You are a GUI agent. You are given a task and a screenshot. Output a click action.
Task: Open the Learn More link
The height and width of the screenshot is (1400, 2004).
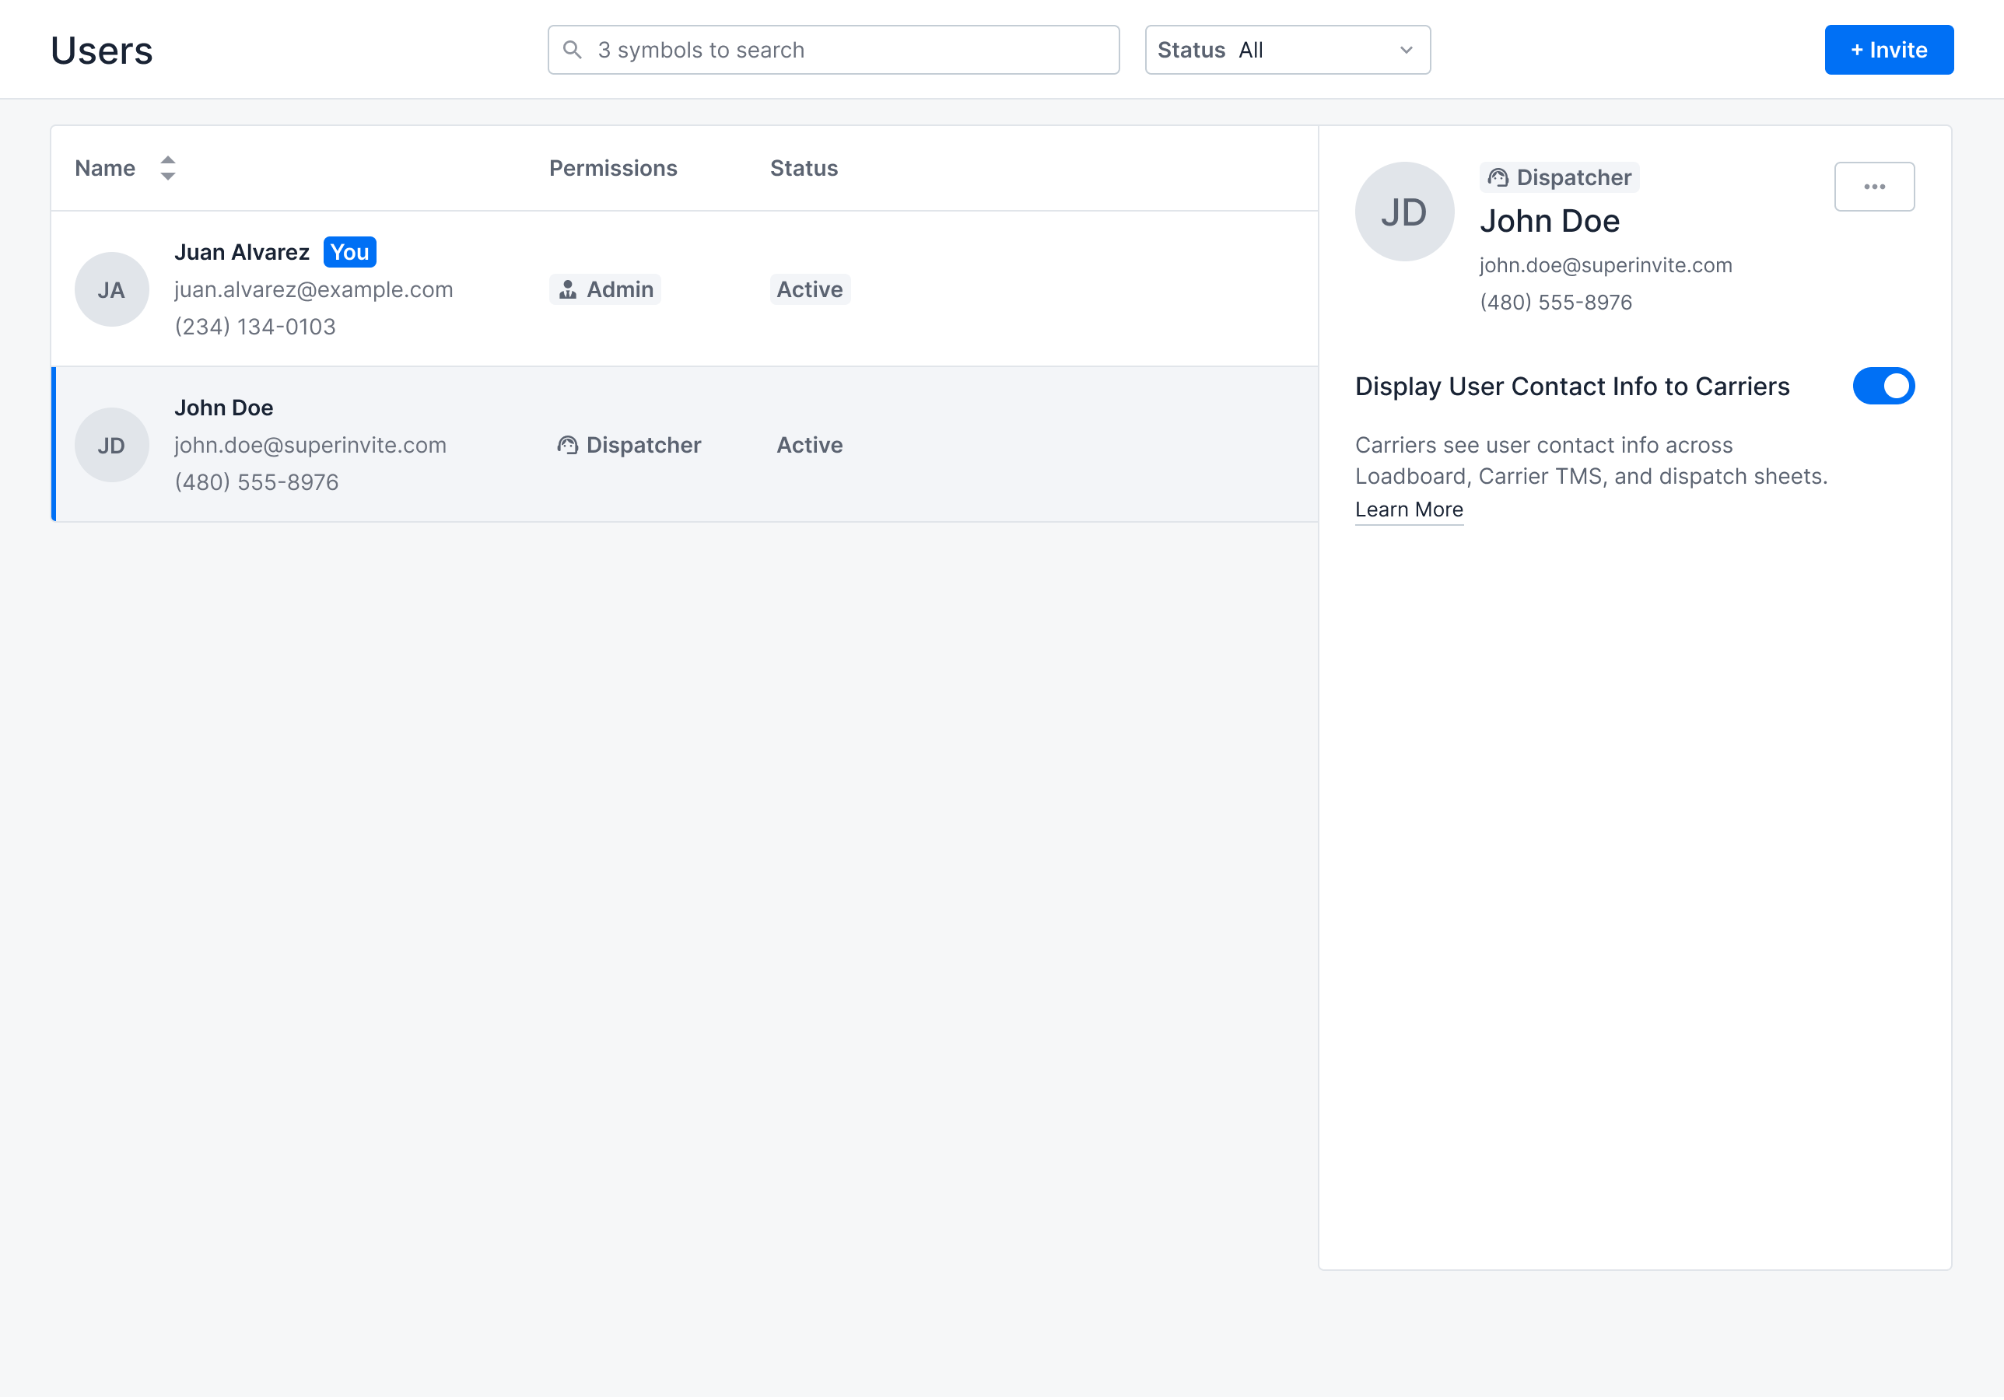1409,509
